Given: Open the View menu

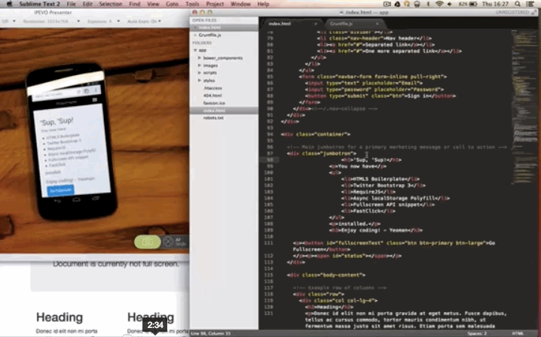Looking at the screenshot, I should click(x=153, y=4).
